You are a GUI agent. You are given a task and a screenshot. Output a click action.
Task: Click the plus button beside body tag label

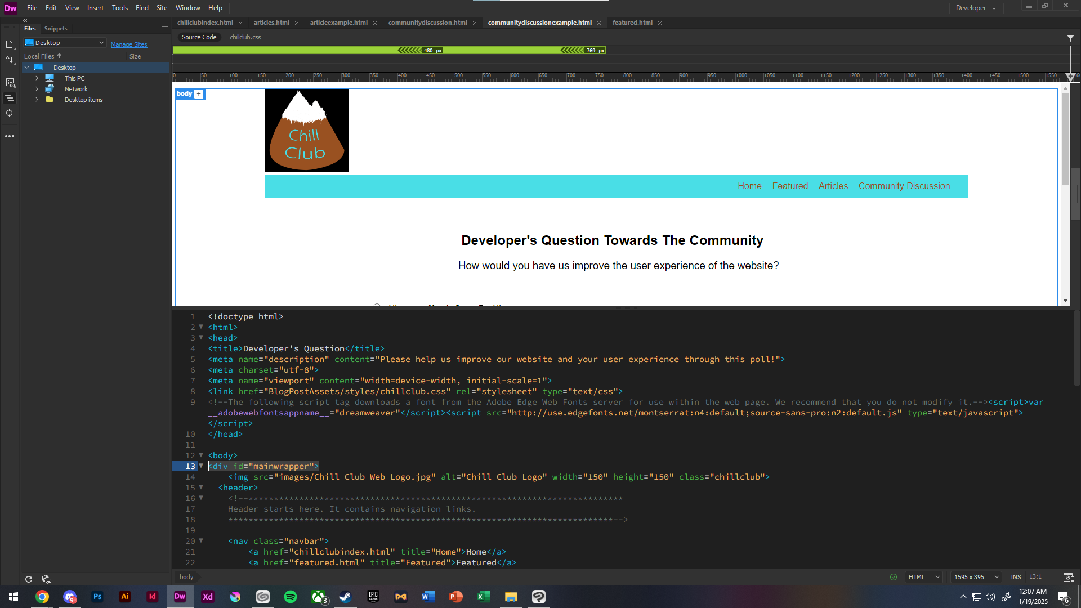[x=199, y=94]
